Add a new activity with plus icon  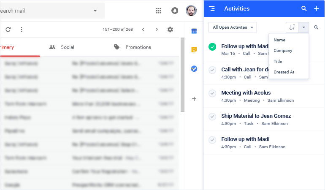(x=317, y=8)
